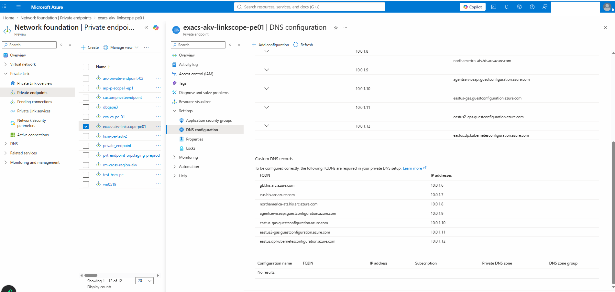
Task: Focus the resource menu Search field
Action: [198, 45]
